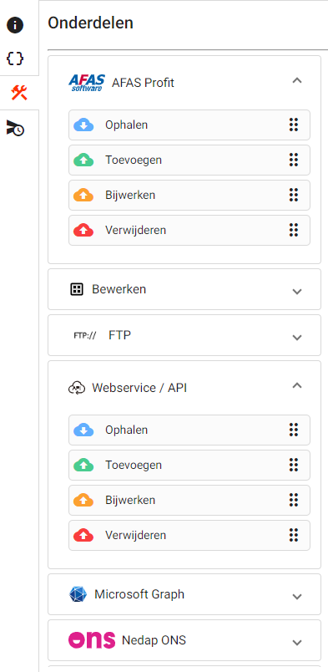
Task: Collapse the Webservice / API section
Action: pyautogui.click(x=297, y=385)
